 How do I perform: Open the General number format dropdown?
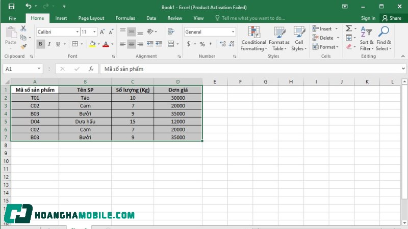tap(233, 32)
